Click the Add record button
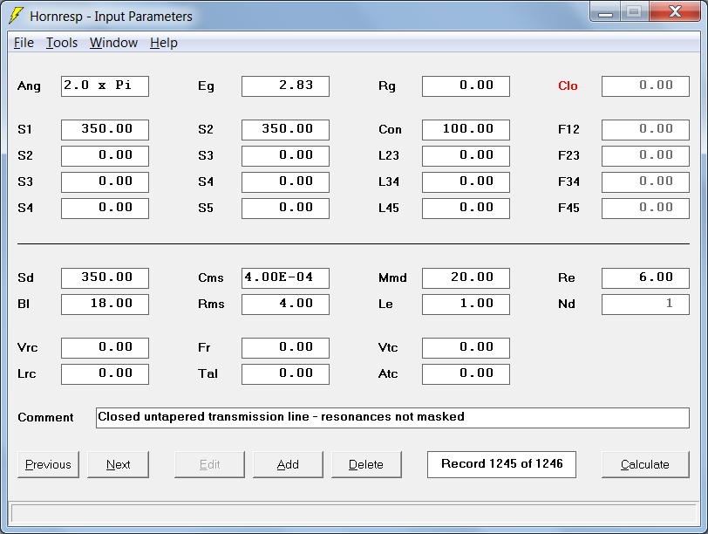Image resolution: width=708 pixels, height=534 pixels. (288, 464)
